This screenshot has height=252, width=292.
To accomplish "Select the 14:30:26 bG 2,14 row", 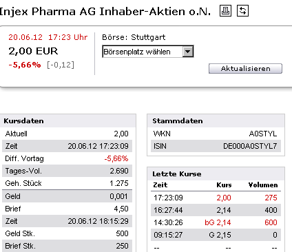I will point(216,222).
